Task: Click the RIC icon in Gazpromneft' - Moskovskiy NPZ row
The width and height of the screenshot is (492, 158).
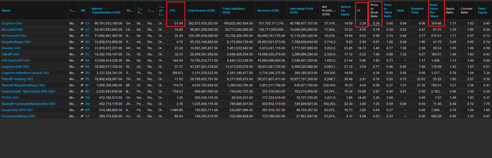Action: (82, 92)
